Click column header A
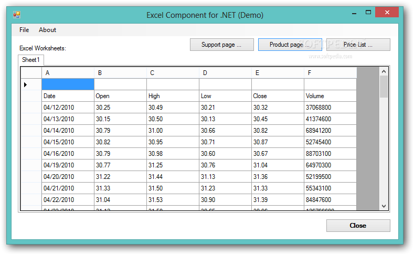Screen dimensions: 414x255 pos(68,73)
